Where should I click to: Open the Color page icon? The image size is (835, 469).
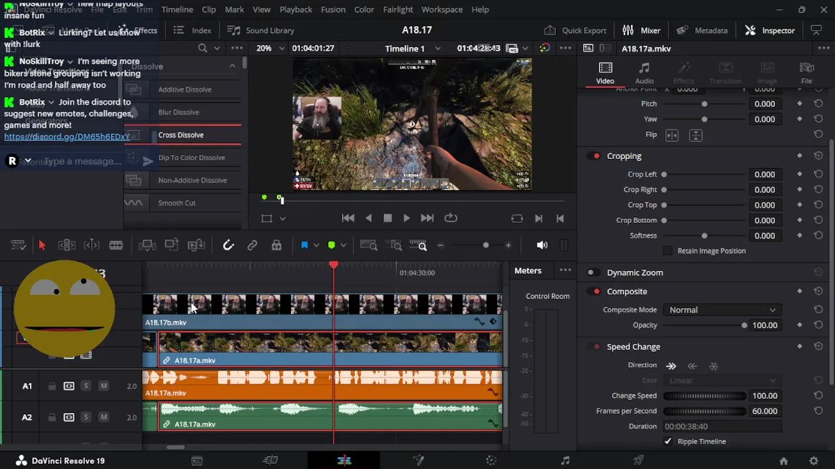tap(492, 461)
